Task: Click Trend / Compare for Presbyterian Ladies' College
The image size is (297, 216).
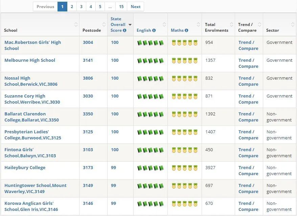Action: (x=248, y=135)
